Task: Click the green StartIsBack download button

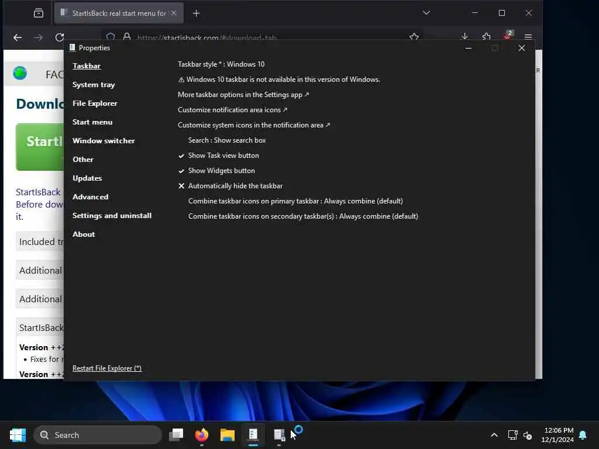Action: point(40,147)
